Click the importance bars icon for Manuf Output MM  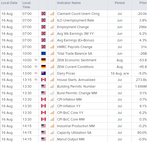(x=52, y=139)
